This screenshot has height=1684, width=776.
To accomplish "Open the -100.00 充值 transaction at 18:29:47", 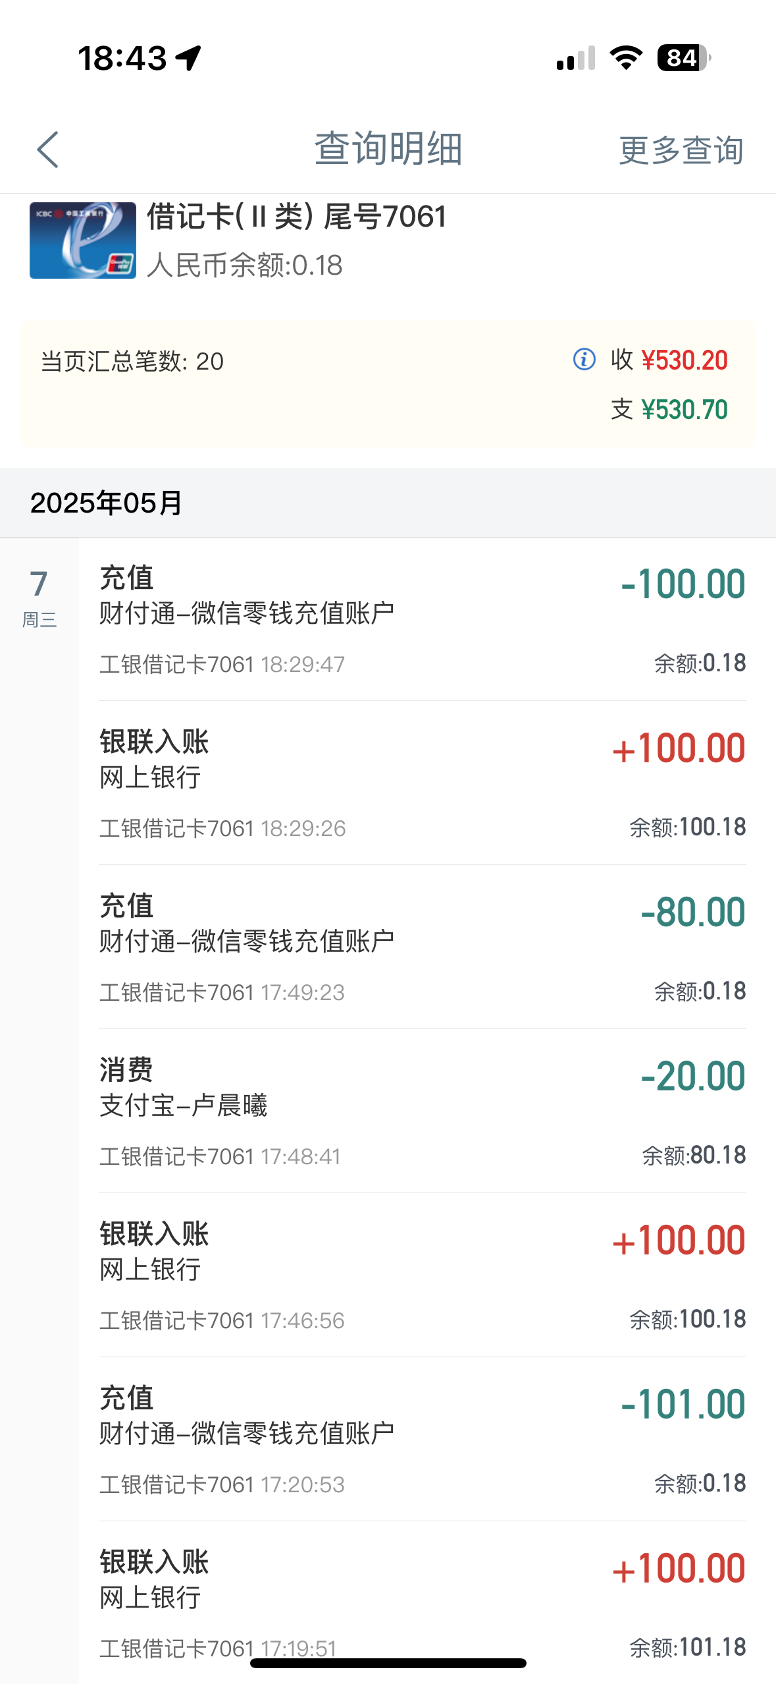I will (x=421, y=619).
